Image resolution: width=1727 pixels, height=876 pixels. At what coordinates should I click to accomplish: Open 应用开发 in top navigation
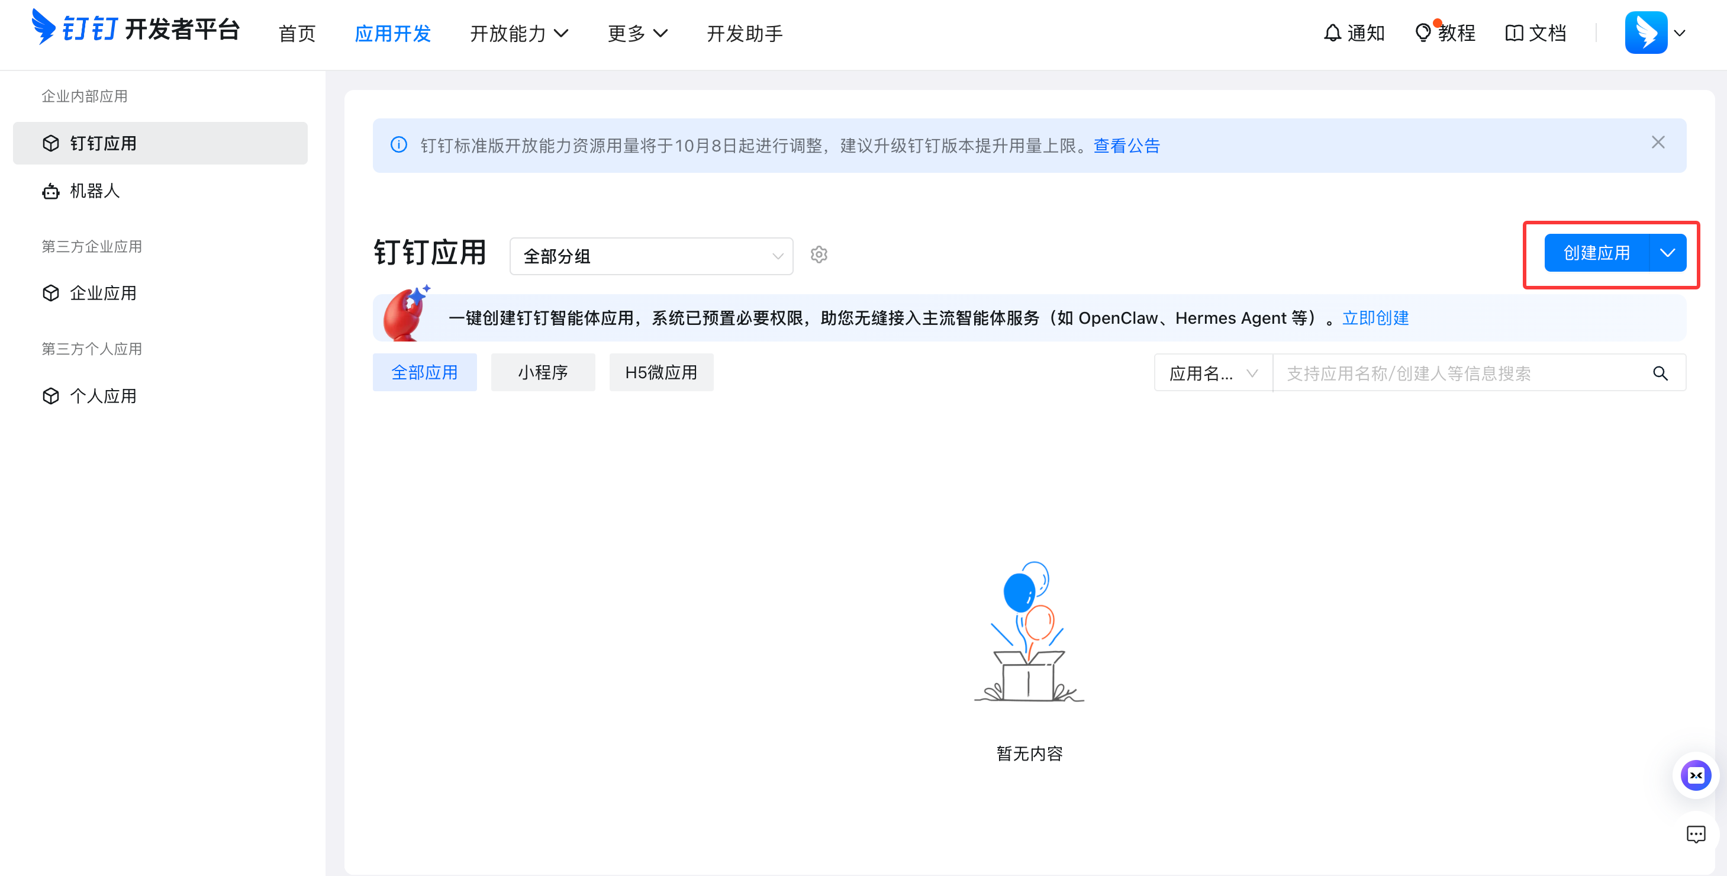click(393, 34)
